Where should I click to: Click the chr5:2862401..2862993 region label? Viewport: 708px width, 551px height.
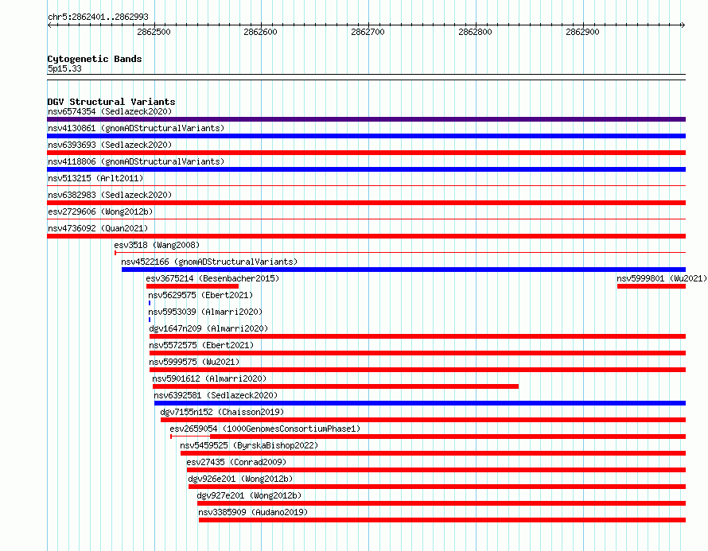tap(98, 17)
